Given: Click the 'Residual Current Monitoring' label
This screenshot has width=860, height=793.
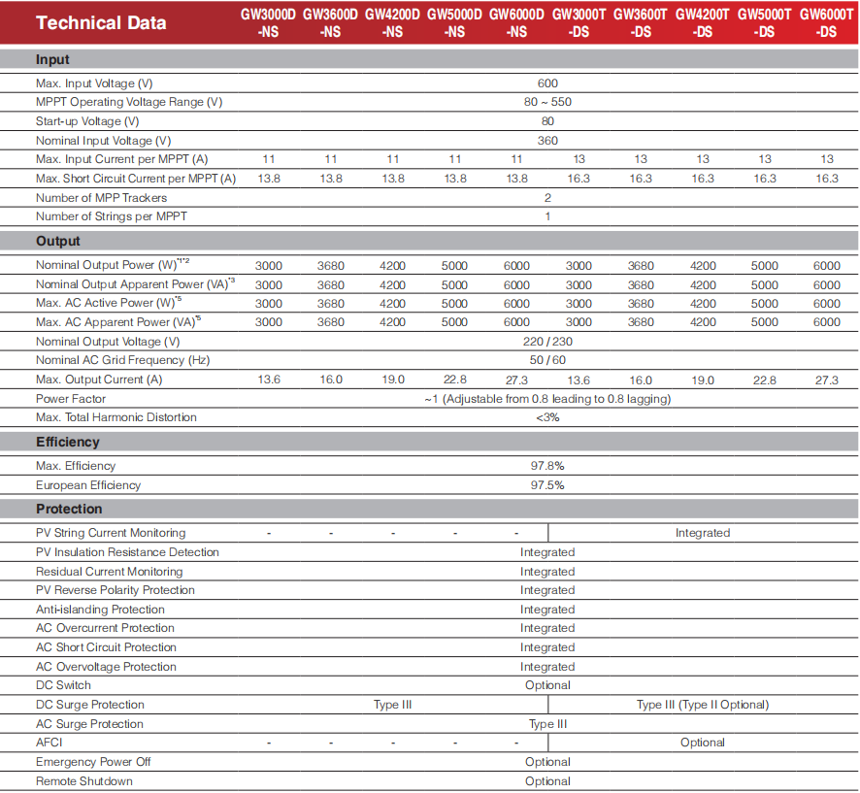Looking at the screenshot, I should point(109,572).
